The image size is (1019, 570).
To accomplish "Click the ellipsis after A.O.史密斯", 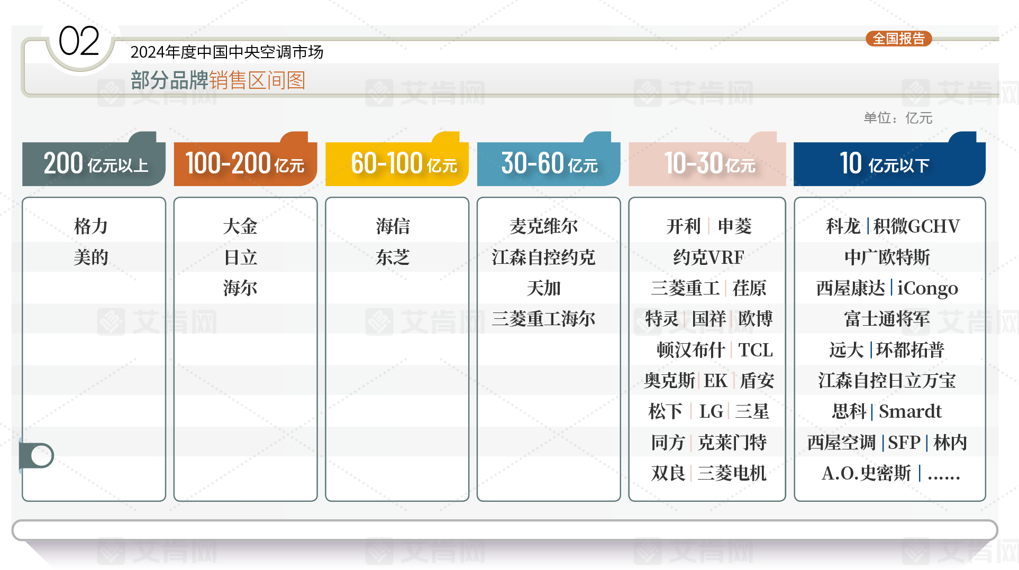I will (943, 473).
